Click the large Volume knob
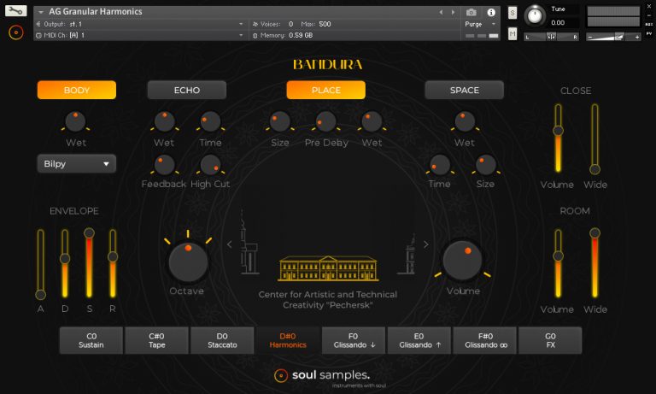 pos(462,261)
